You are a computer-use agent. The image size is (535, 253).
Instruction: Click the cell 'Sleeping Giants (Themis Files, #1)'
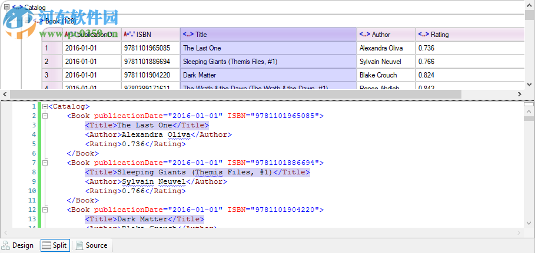tap(268, 62)
